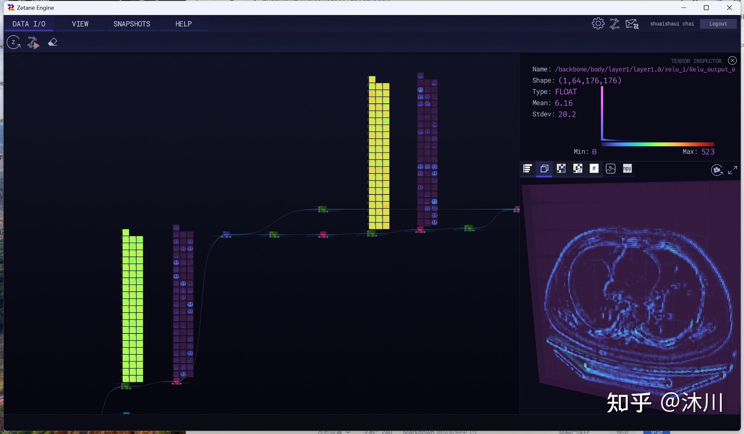Export tensor with the npy icon
This screenshot has width=744, height=434.
(x=627, y=168)
